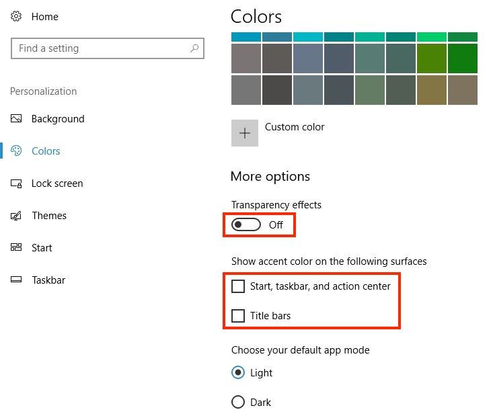Open the Taskbar section
The image size is (491, 414).
tap(48, 280)
